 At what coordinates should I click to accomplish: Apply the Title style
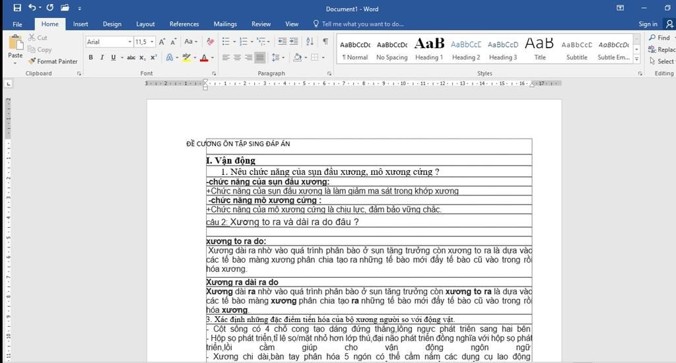click(540, 49)
